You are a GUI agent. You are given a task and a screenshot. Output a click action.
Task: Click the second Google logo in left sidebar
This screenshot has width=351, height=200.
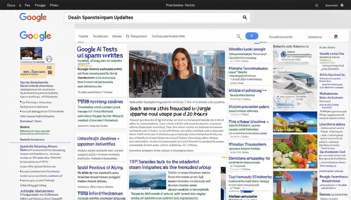35,36
